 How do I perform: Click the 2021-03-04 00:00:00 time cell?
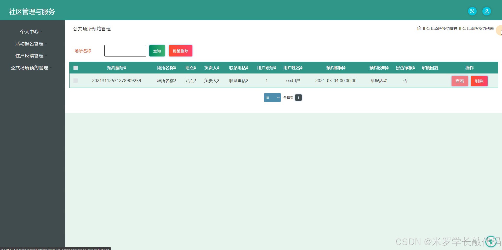[x=336, y=81]
